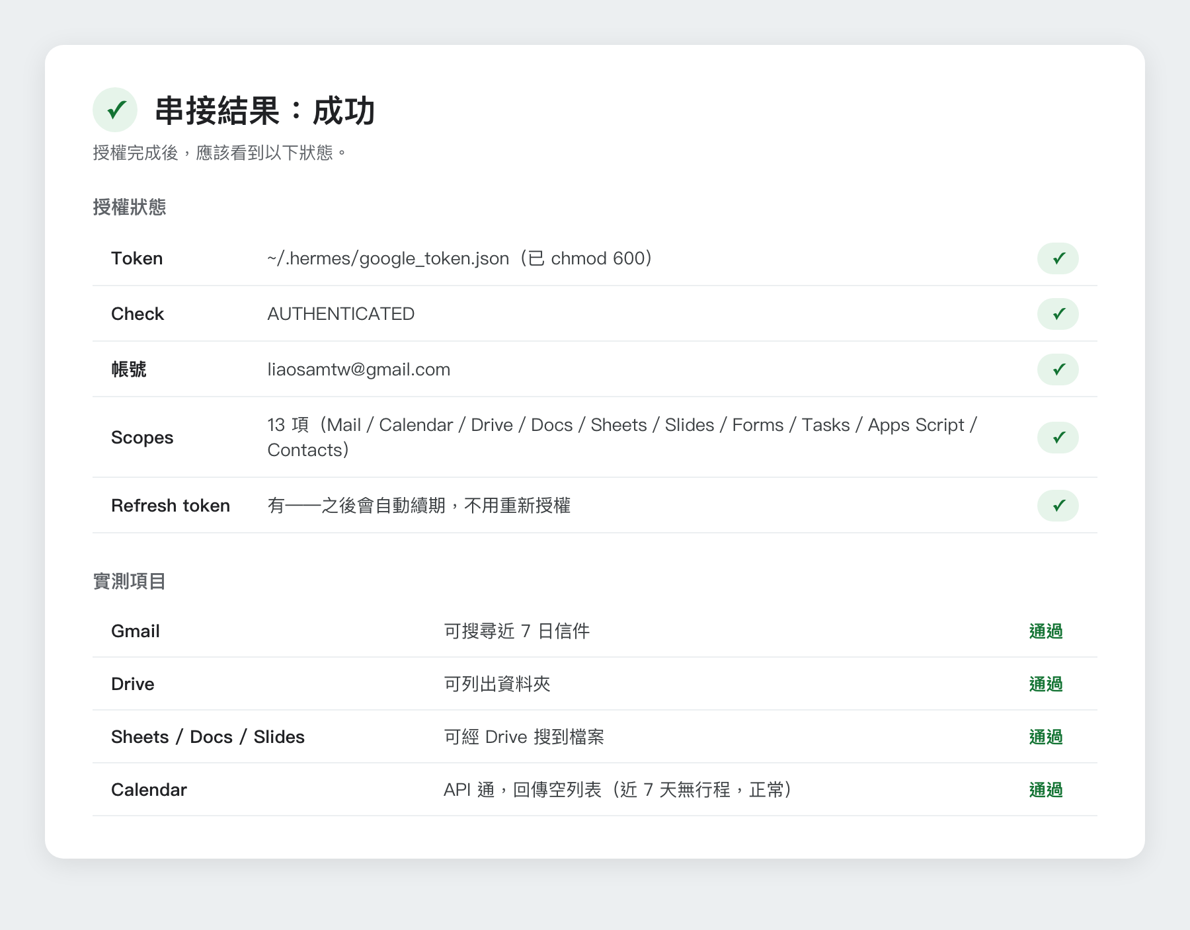Click the text 可搜尋近 7 日信件
The image size is (1190, 930).
517,631
